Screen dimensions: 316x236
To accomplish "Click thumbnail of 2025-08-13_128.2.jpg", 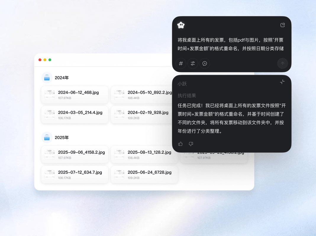I will coord(119,155).
